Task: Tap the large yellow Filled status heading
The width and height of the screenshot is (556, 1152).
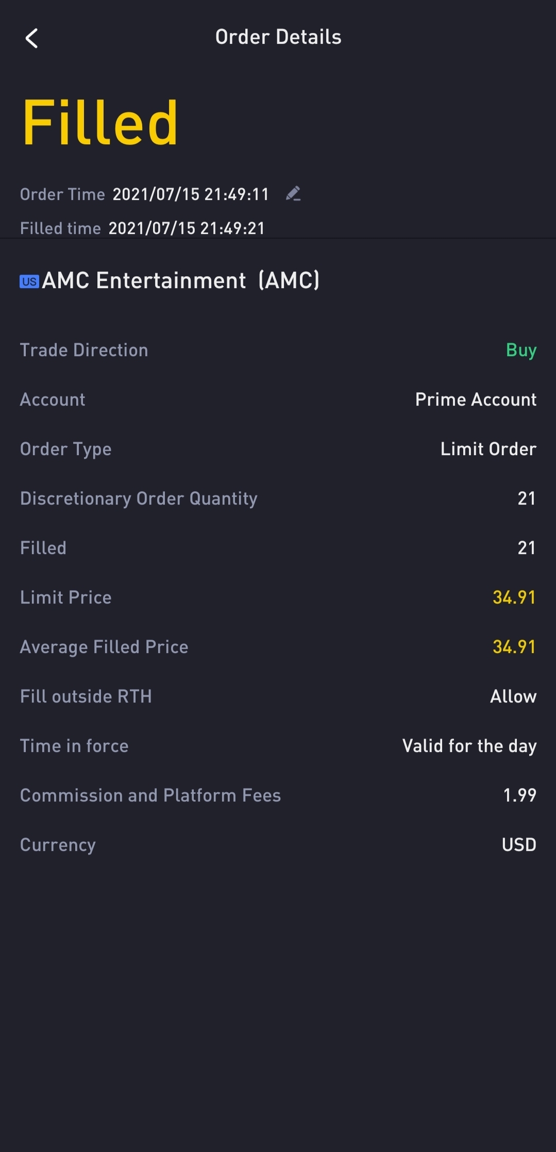Action: (100, 123)
